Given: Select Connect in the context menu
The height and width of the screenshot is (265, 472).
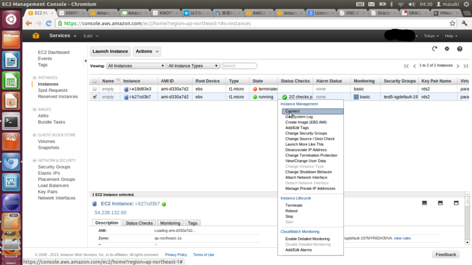Looking at the screenshot, I should pos(313,111).
